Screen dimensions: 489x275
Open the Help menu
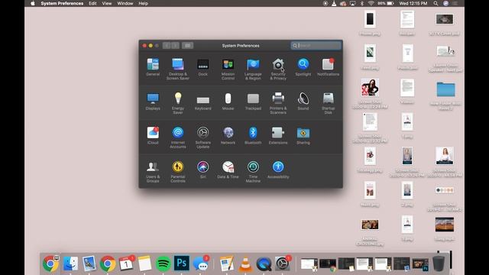point(143,3)
